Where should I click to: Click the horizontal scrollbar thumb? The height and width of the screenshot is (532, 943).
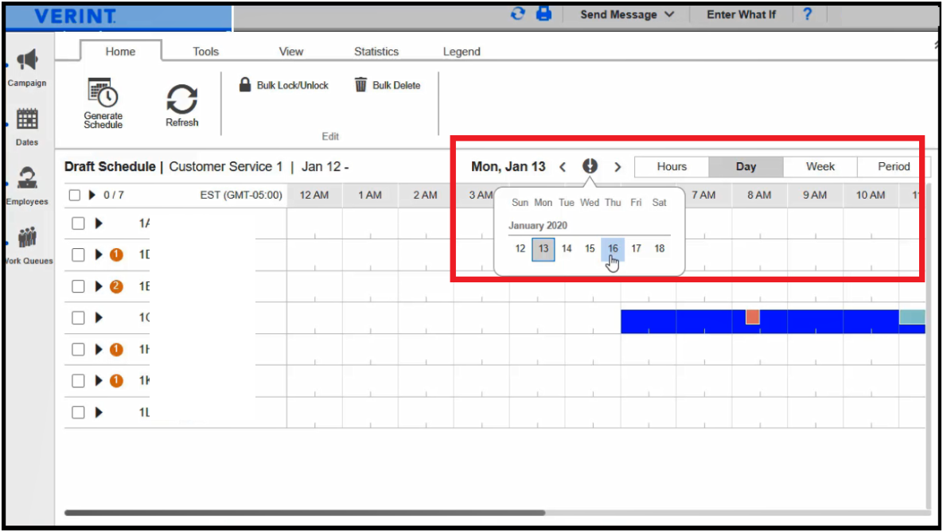(x=305, y=513)
